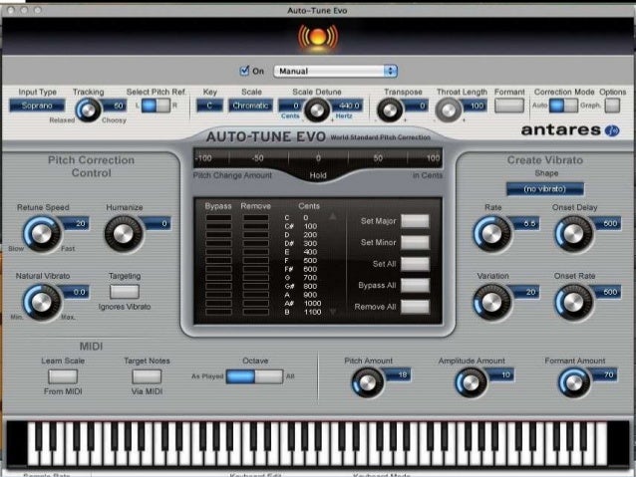Click the Amplitude Amount knob
Image resolution: width=636 pixels, height=477 pixels.
[x=471, y=382]
